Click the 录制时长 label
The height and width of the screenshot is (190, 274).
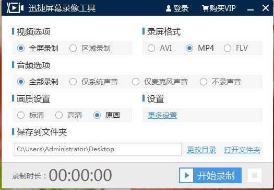[x=29, y=176]
